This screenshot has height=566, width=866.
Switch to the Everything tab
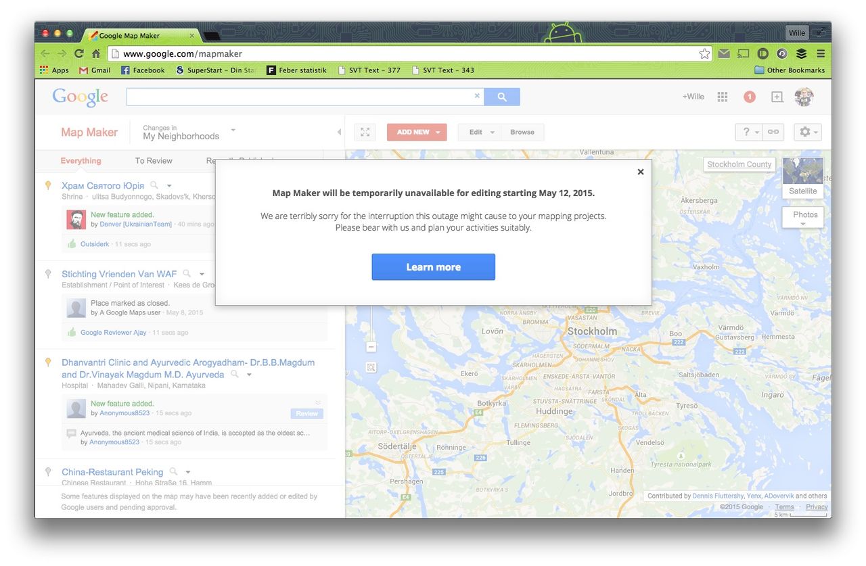(81, 160)
